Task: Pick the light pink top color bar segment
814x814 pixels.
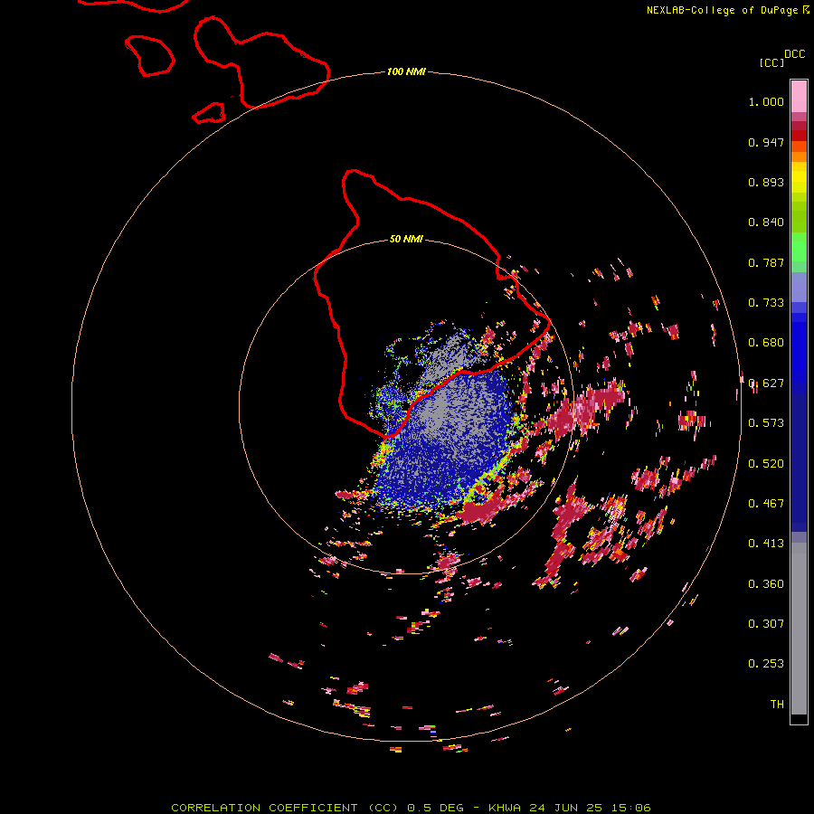Action: (x=799, y=97)
